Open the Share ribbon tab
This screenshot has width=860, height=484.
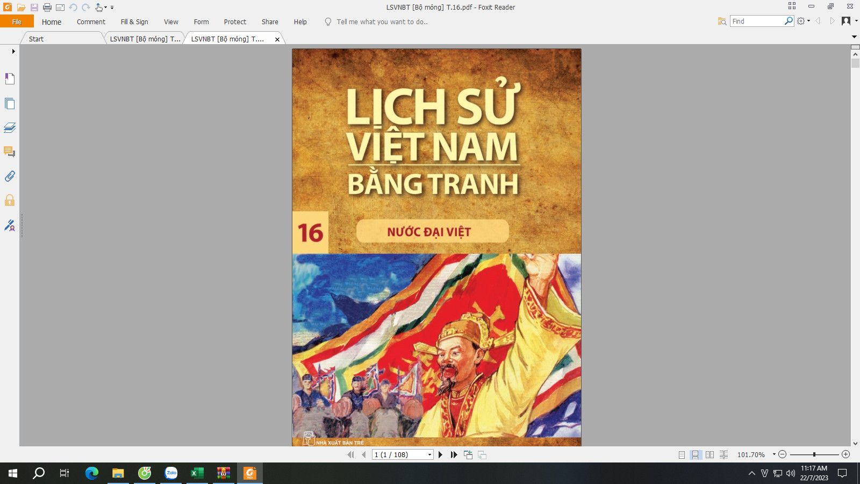point(270,22)
